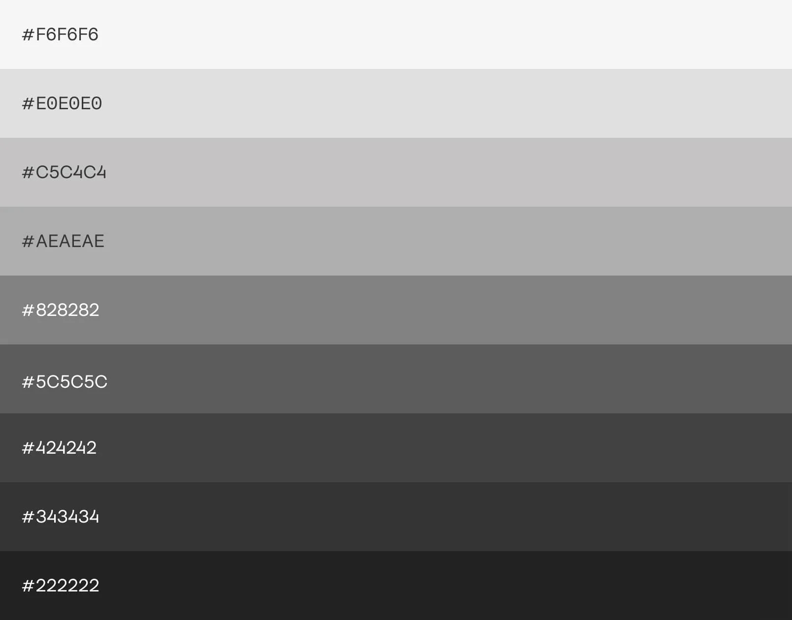Click the #C5C4C4 hex code text

[64, 172]
